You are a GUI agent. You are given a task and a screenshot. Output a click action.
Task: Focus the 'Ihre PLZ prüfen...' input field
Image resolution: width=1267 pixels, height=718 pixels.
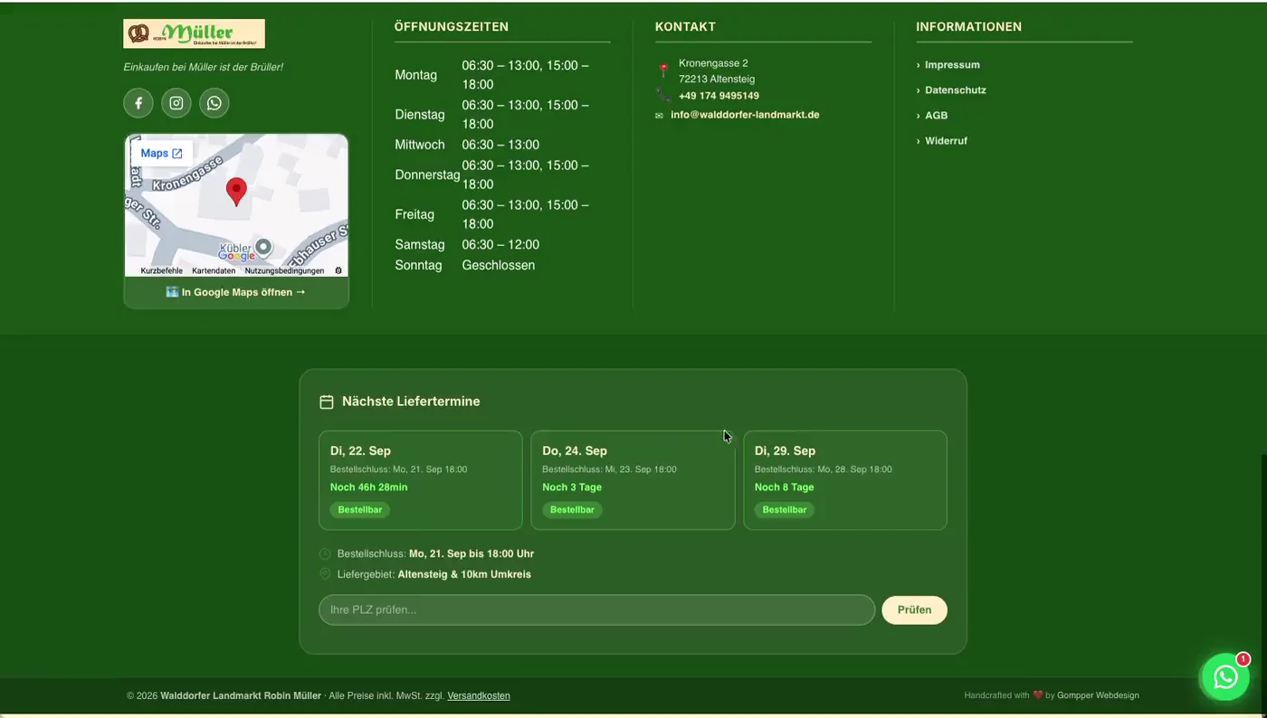pyautogui.click(x=597, y=609)
